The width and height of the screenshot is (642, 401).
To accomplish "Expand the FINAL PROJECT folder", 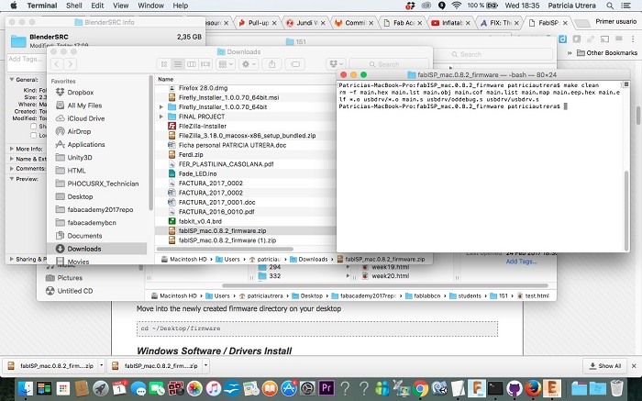I will click(x=161, y=117).
